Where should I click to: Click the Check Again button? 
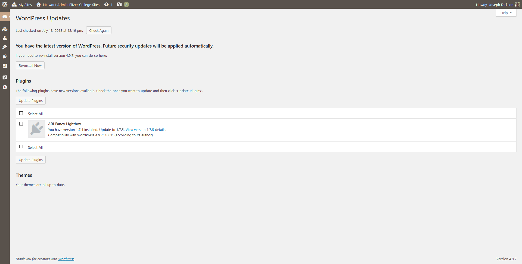[x=99, y=30]
